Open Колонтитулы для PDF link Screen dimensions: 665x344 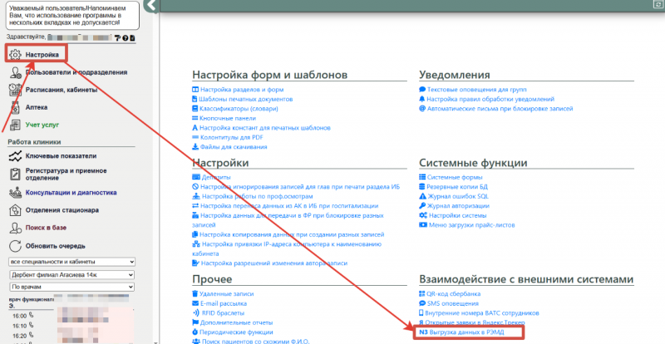pyautogui.click(x=232, y=137)
